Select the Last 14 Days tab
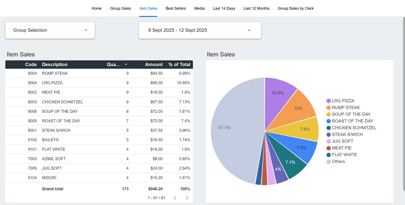 click(x=224, y=9)
